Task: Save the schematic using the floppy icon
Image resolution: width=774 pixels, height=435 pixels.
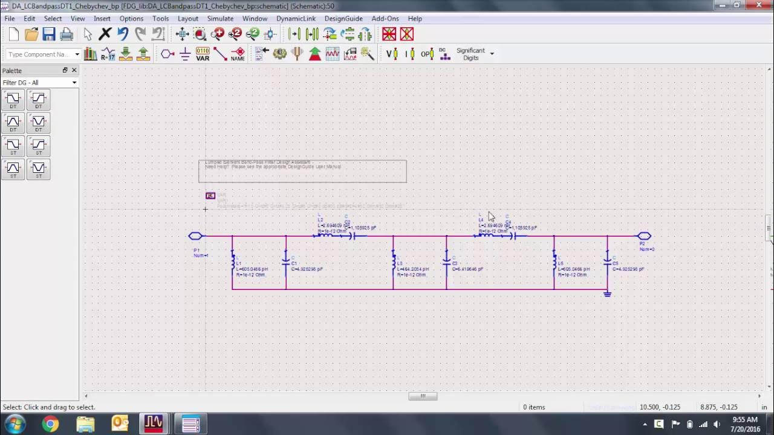Action: [x=49, y=34]
